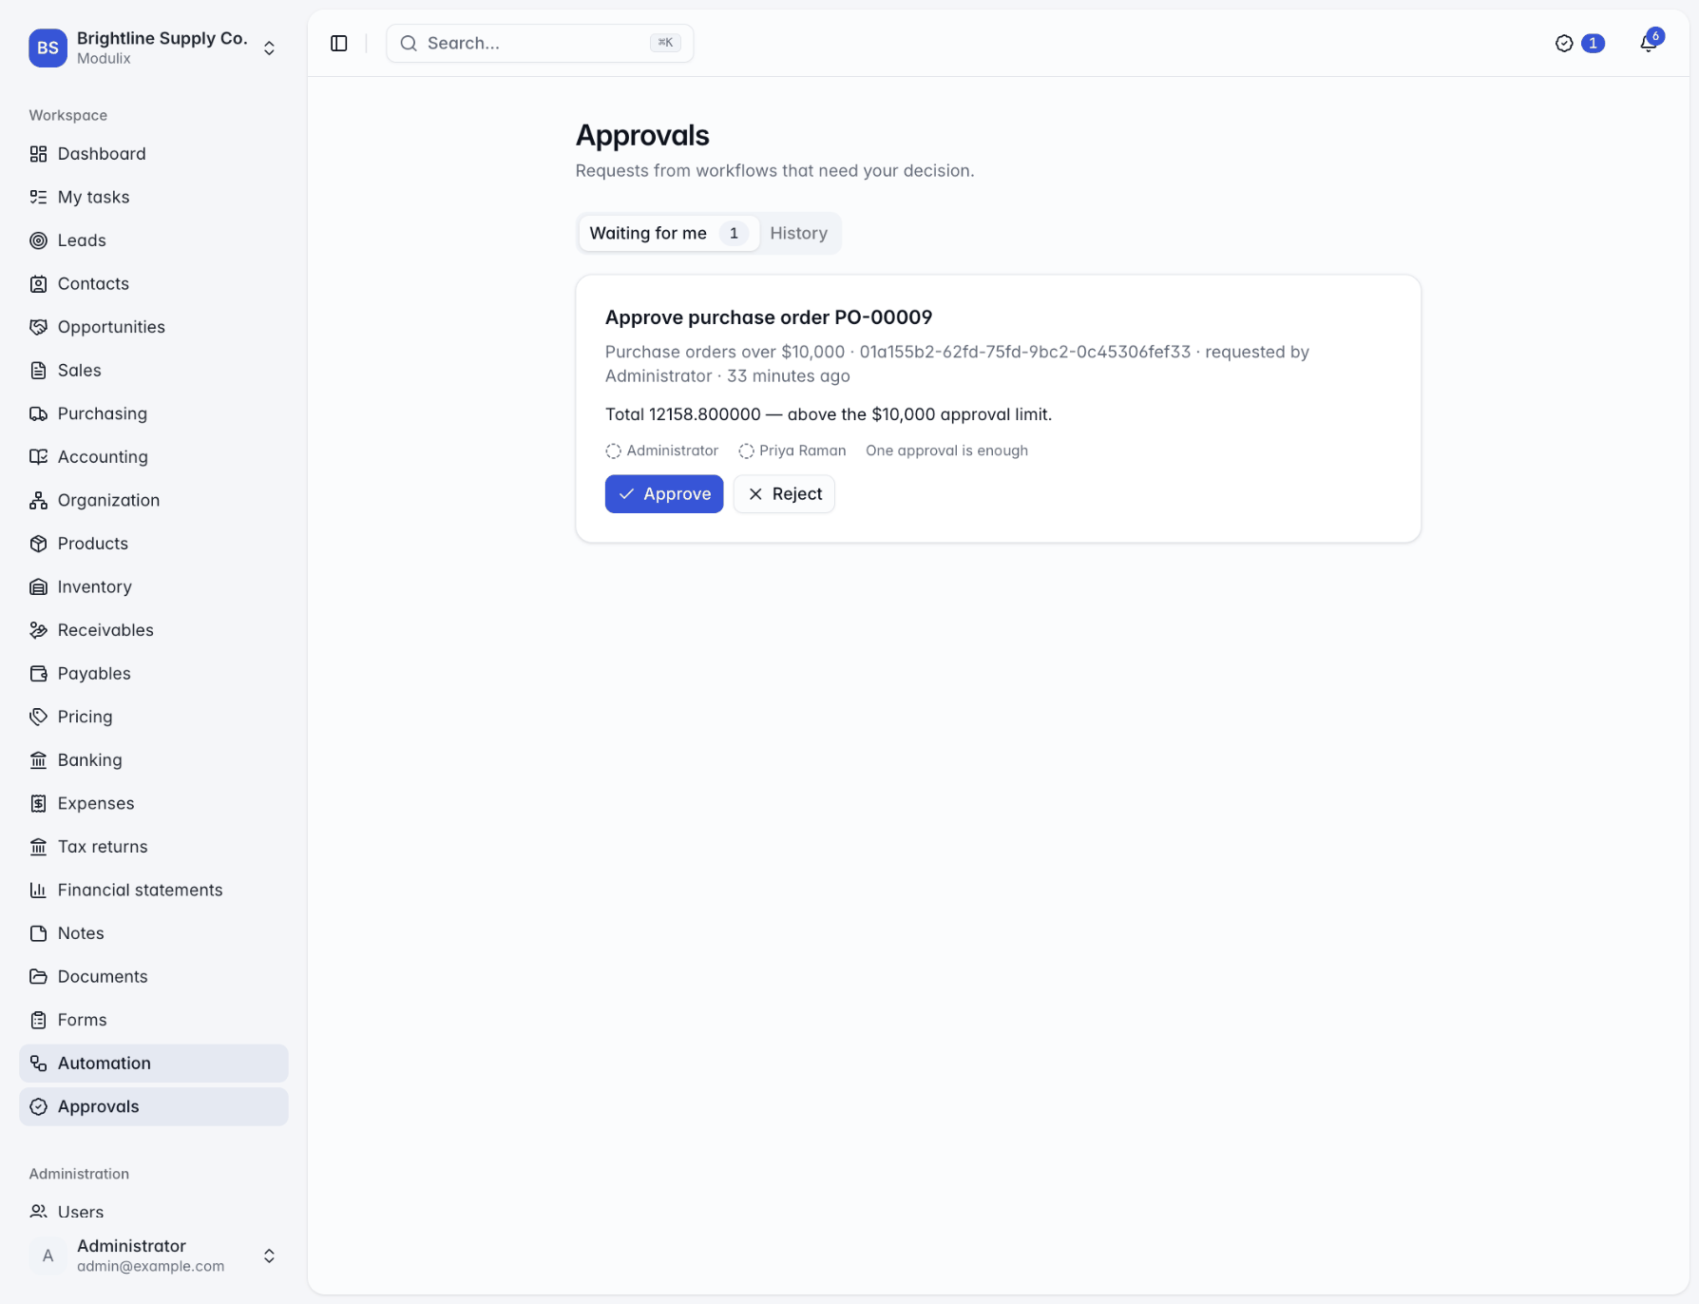Open Automation in the sidebar

pyautogui.click(x=153, y=1063)
